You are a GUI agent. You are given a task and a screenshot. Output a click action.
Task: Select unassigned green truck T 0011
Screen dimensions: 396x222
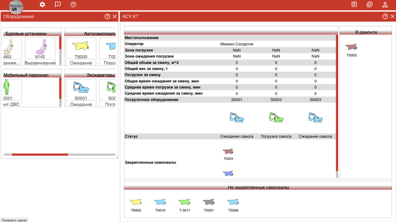tap(185, 205)
